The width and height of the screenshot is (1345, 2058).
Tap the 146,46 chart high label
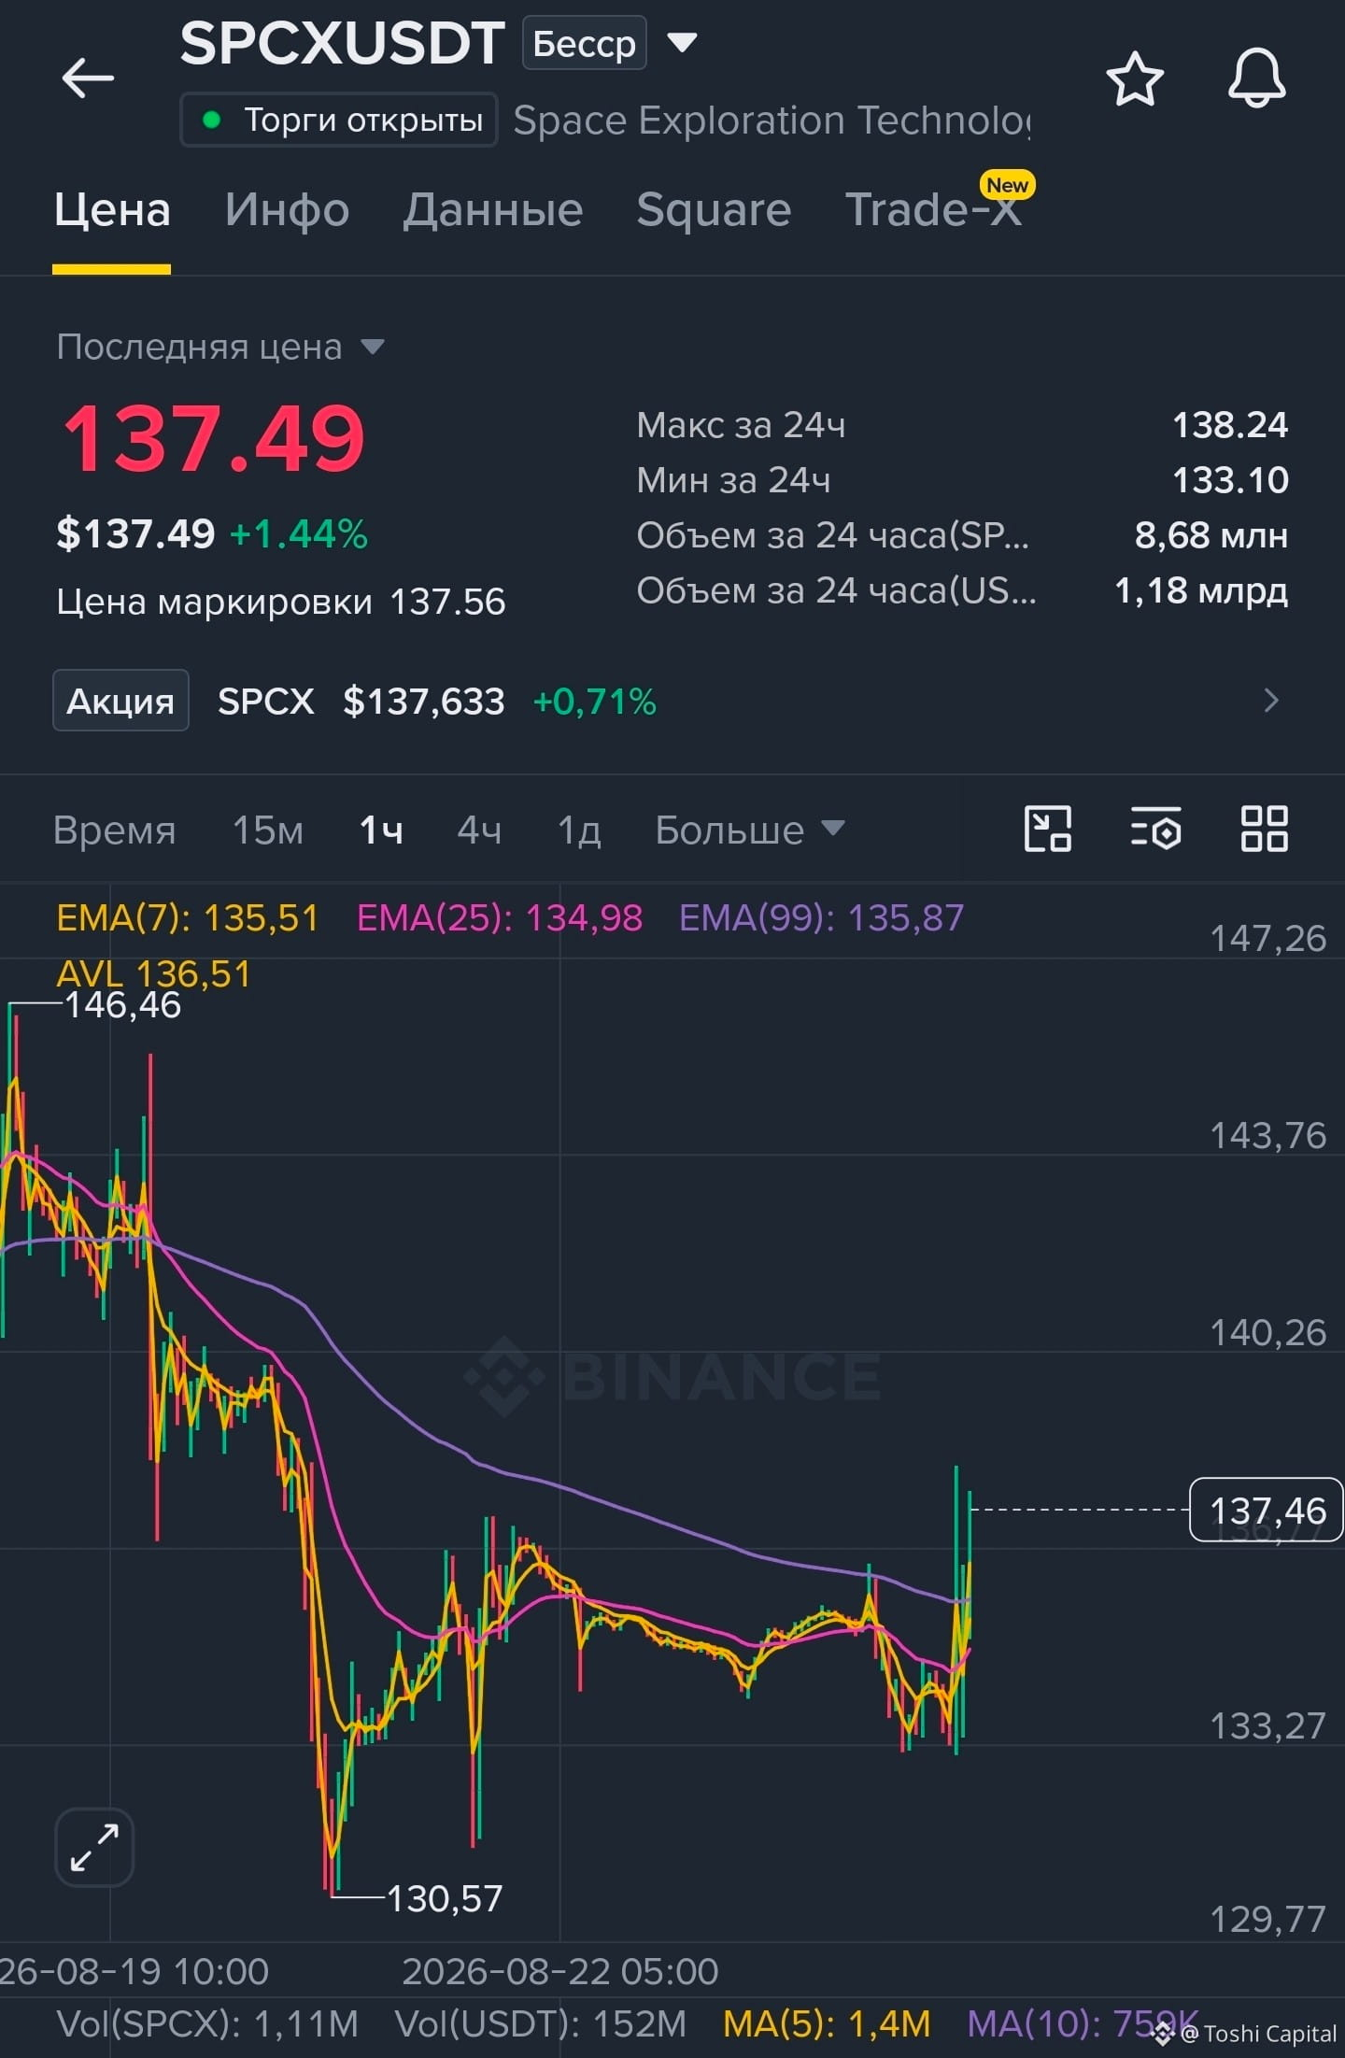122,1005
